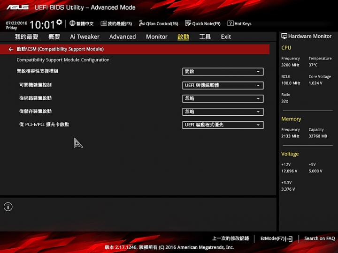Click +12V reading 12.096 V

click(289, 171)
